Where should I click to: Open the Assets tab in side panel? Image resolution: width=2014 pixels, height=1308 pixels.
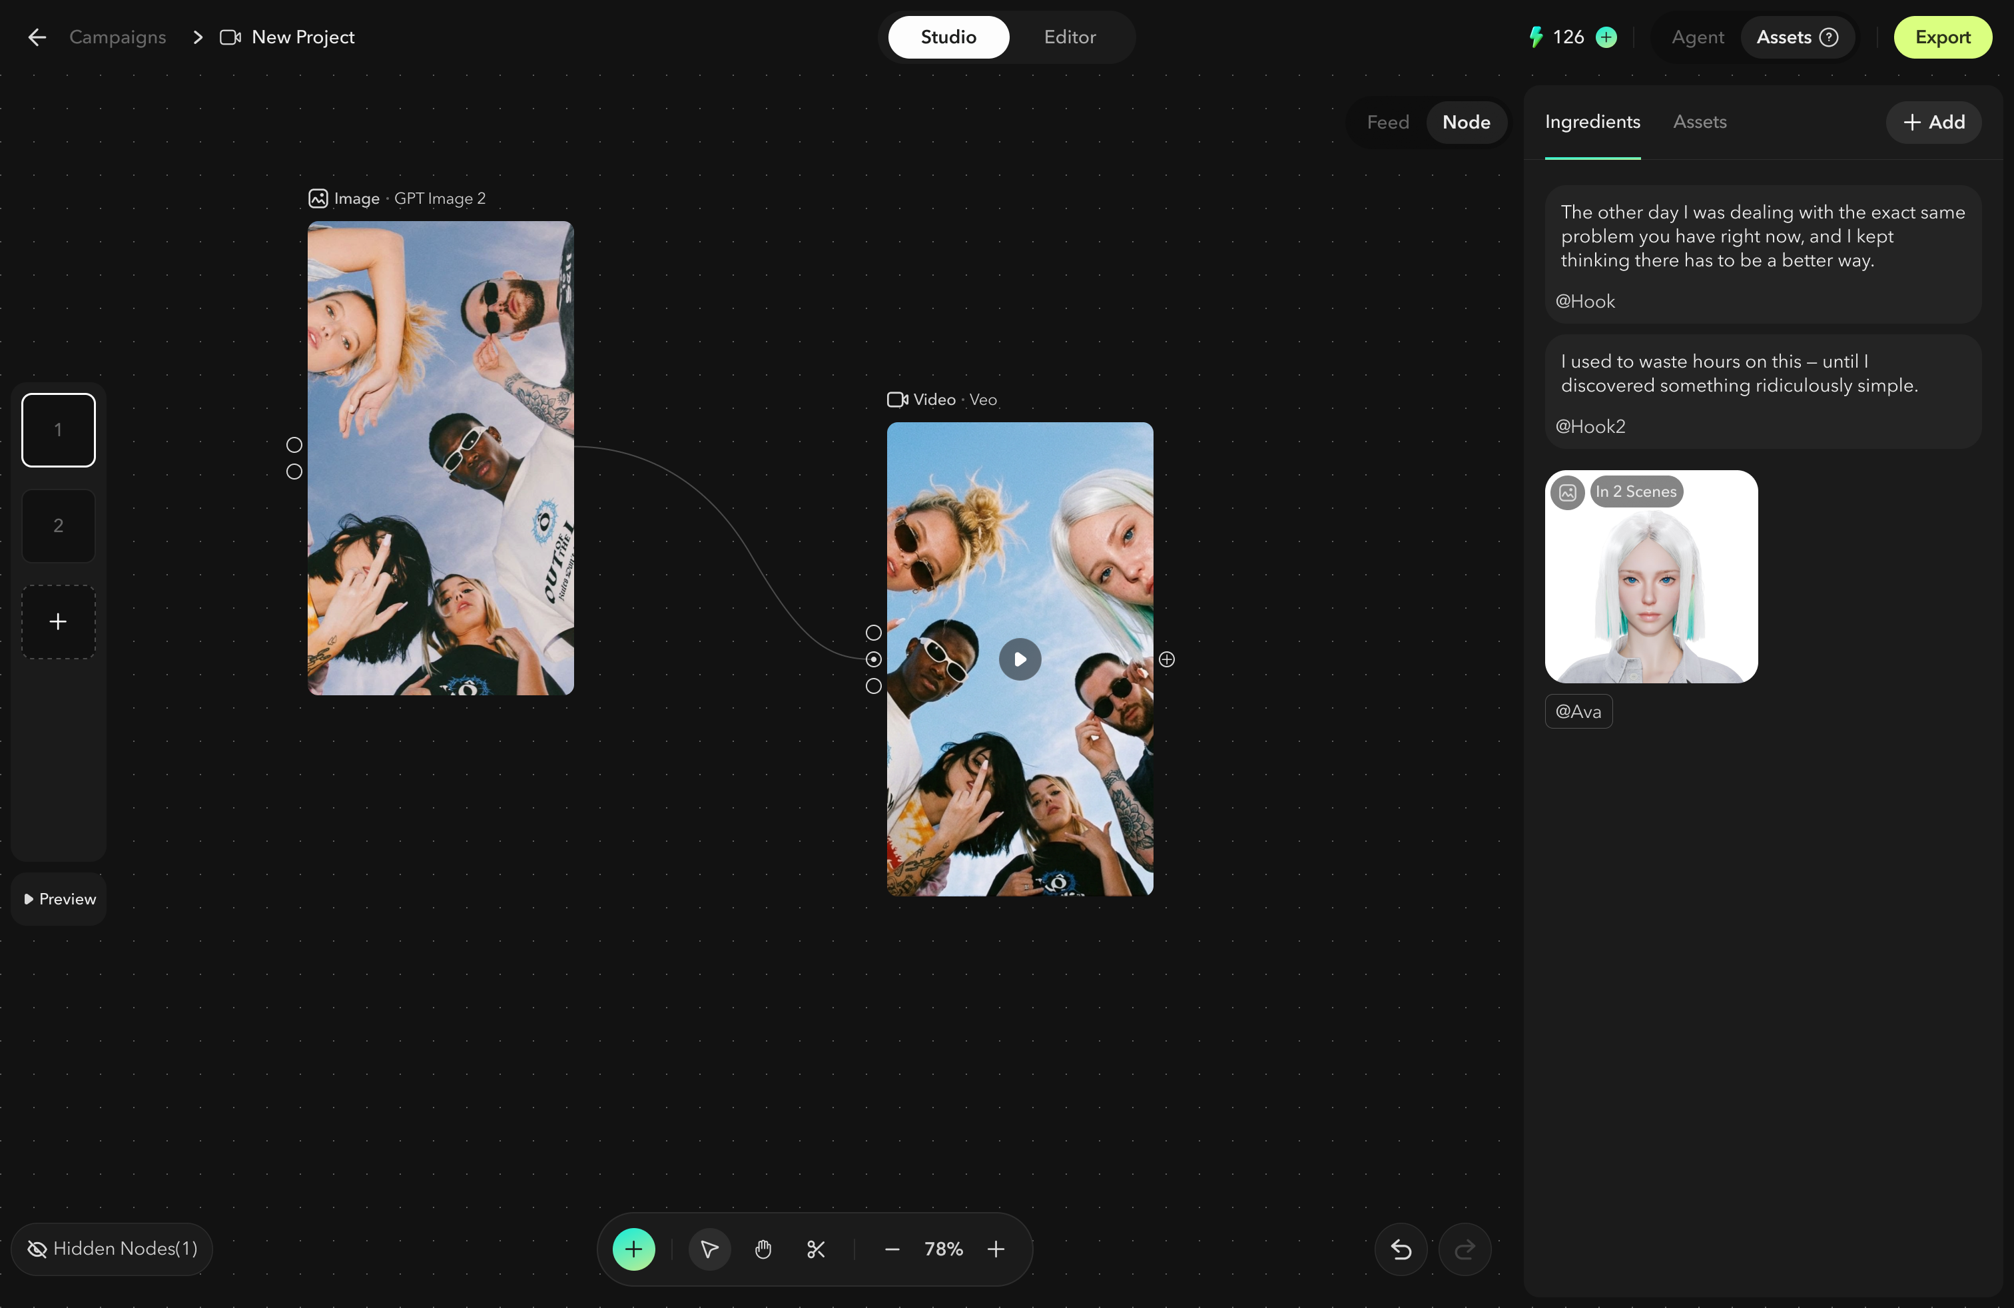(1698, 122)
